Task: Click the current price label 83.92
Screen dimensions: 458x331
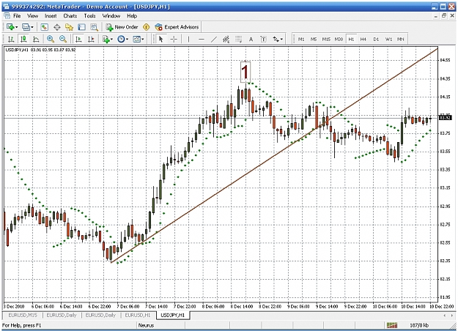Action: tap(446, 118)
